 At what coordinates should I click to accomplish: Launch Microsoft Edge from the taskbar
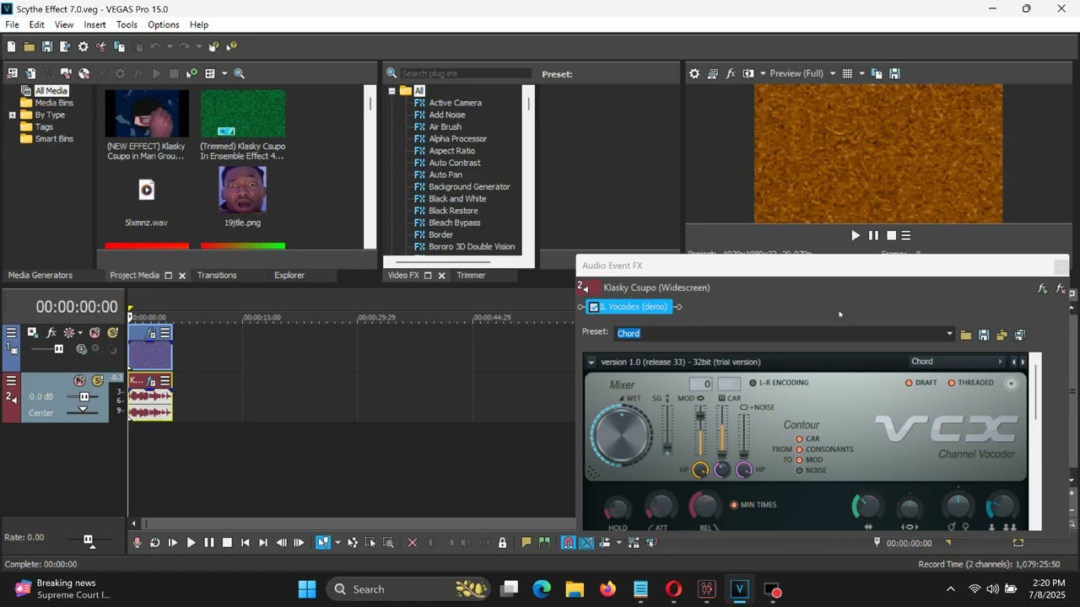point(542,589)
